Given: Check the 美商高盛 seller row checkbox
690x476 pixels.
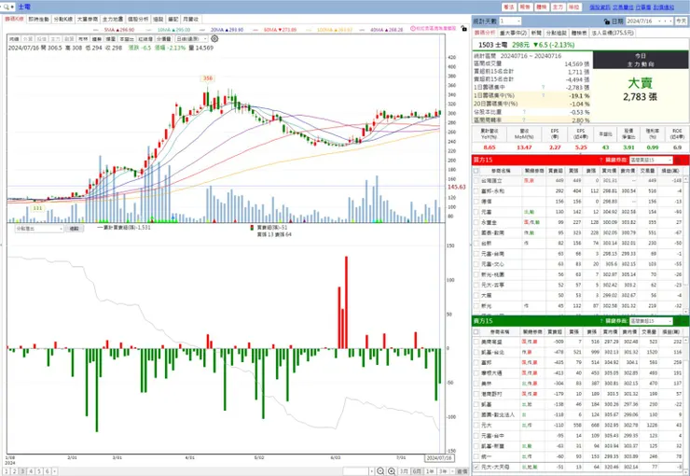Looking at the screenshot, I should pyautogui.click(x=476, y=342).
